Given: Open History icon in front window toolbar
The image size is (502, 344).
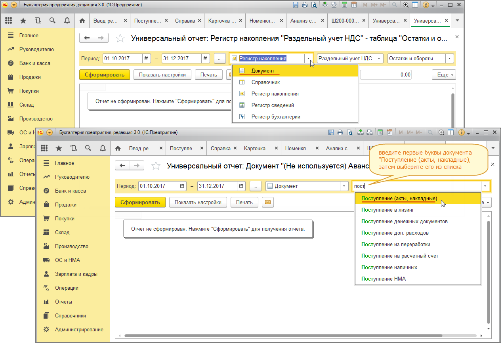Looking at the screenshot, I should tap(73, 148).
